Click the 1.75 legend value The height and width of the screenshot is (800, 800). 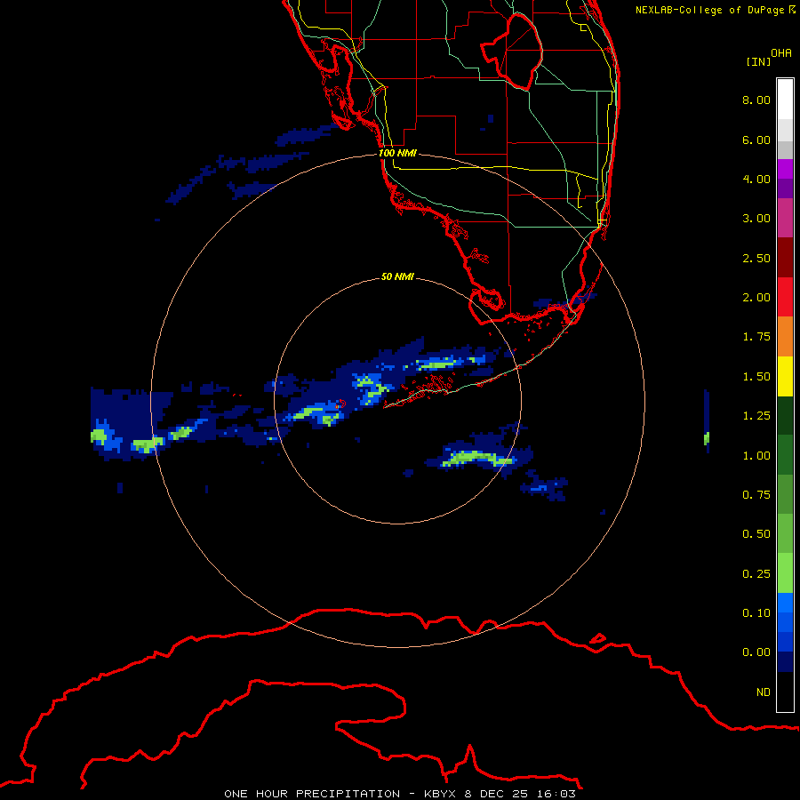756,337
